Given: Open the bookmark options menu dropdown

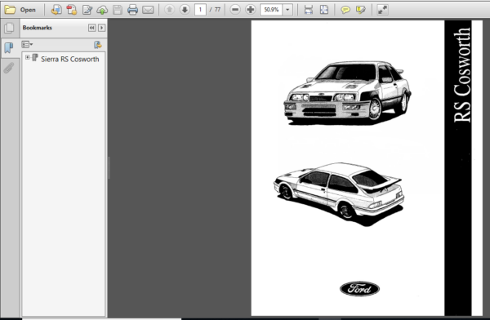Looking at the screenshot, I should click(x=27, y=45).
